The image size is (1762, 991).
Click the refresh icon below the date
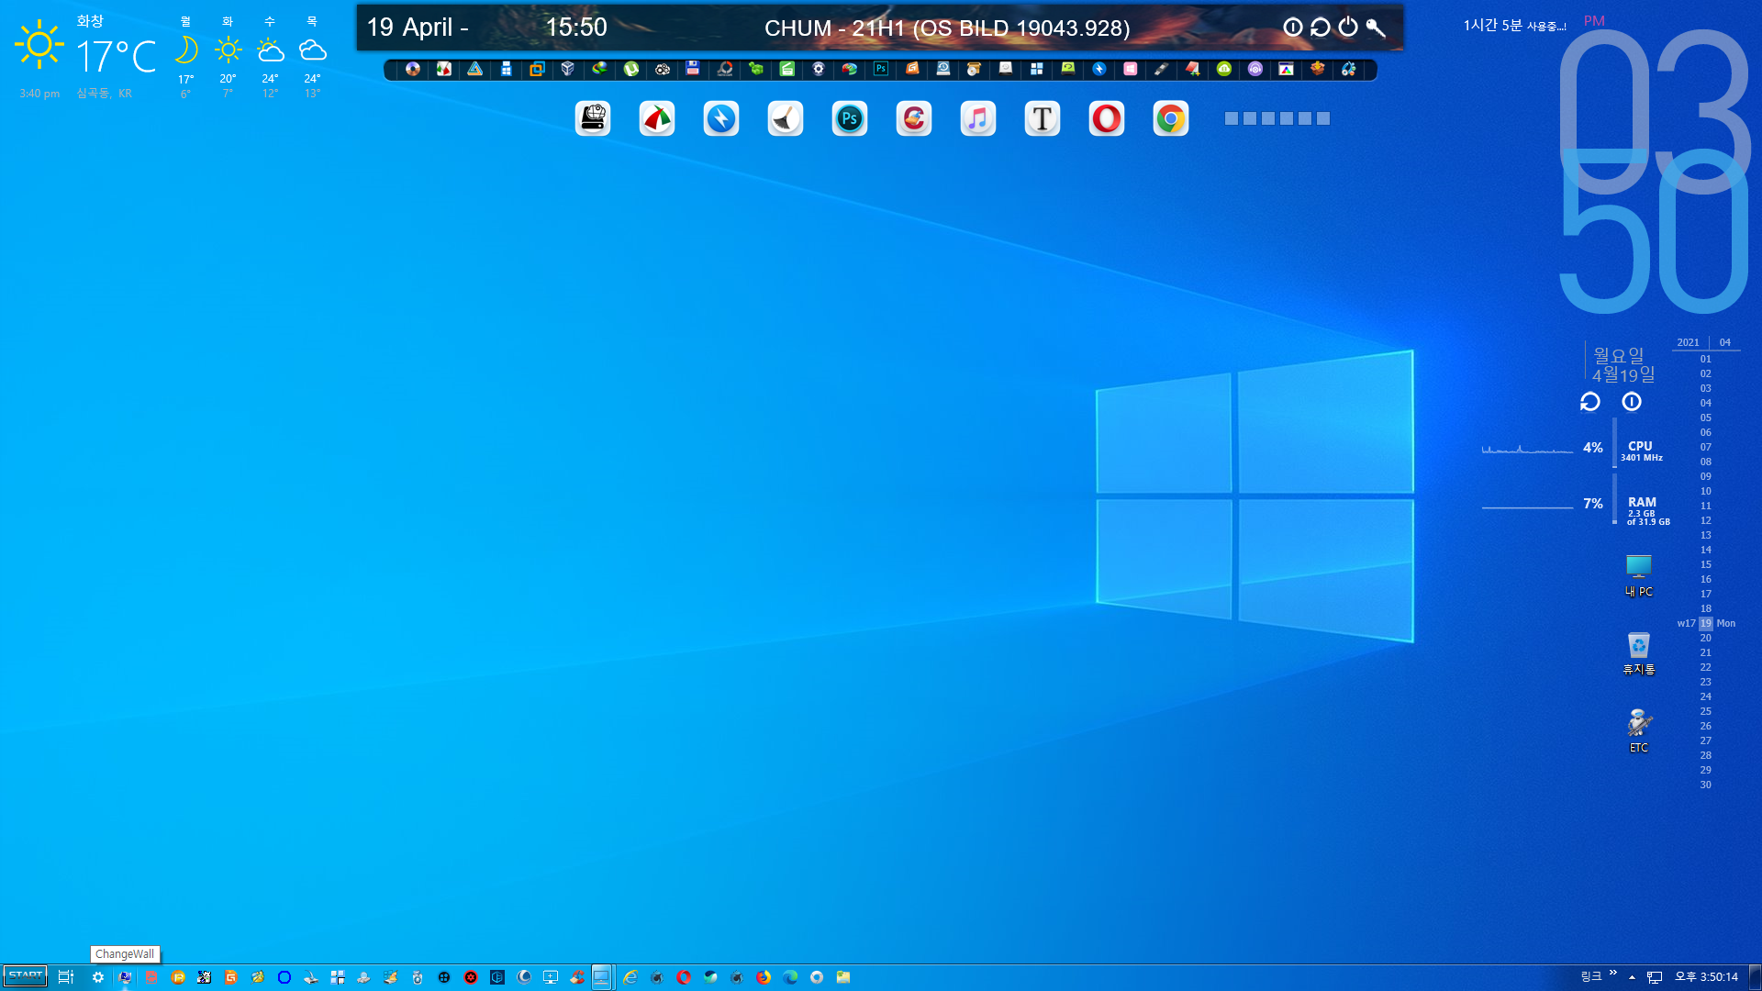1590,402
